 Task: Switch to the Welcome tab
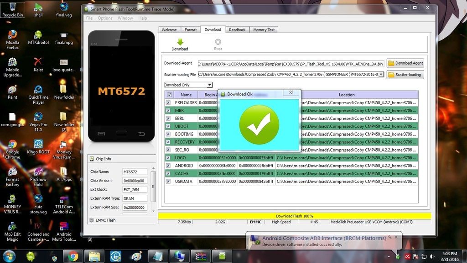click(169, 30)
